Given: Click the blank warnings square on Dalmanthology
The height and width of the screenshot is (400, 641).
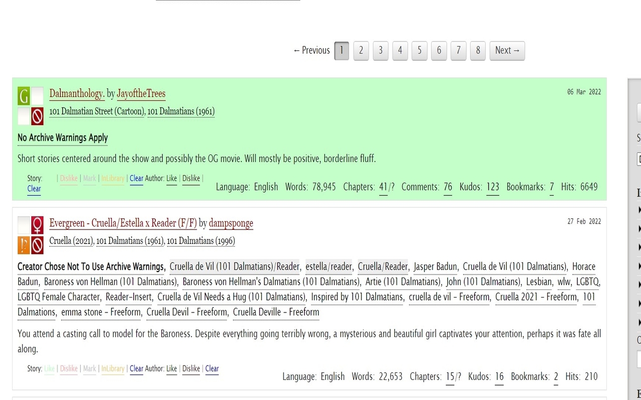Looking at the screenshot, I should pyautogui.click(x=24, y=116).
